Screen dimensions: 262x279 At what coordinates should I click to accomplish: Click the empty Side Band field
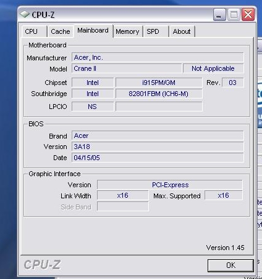123,206
